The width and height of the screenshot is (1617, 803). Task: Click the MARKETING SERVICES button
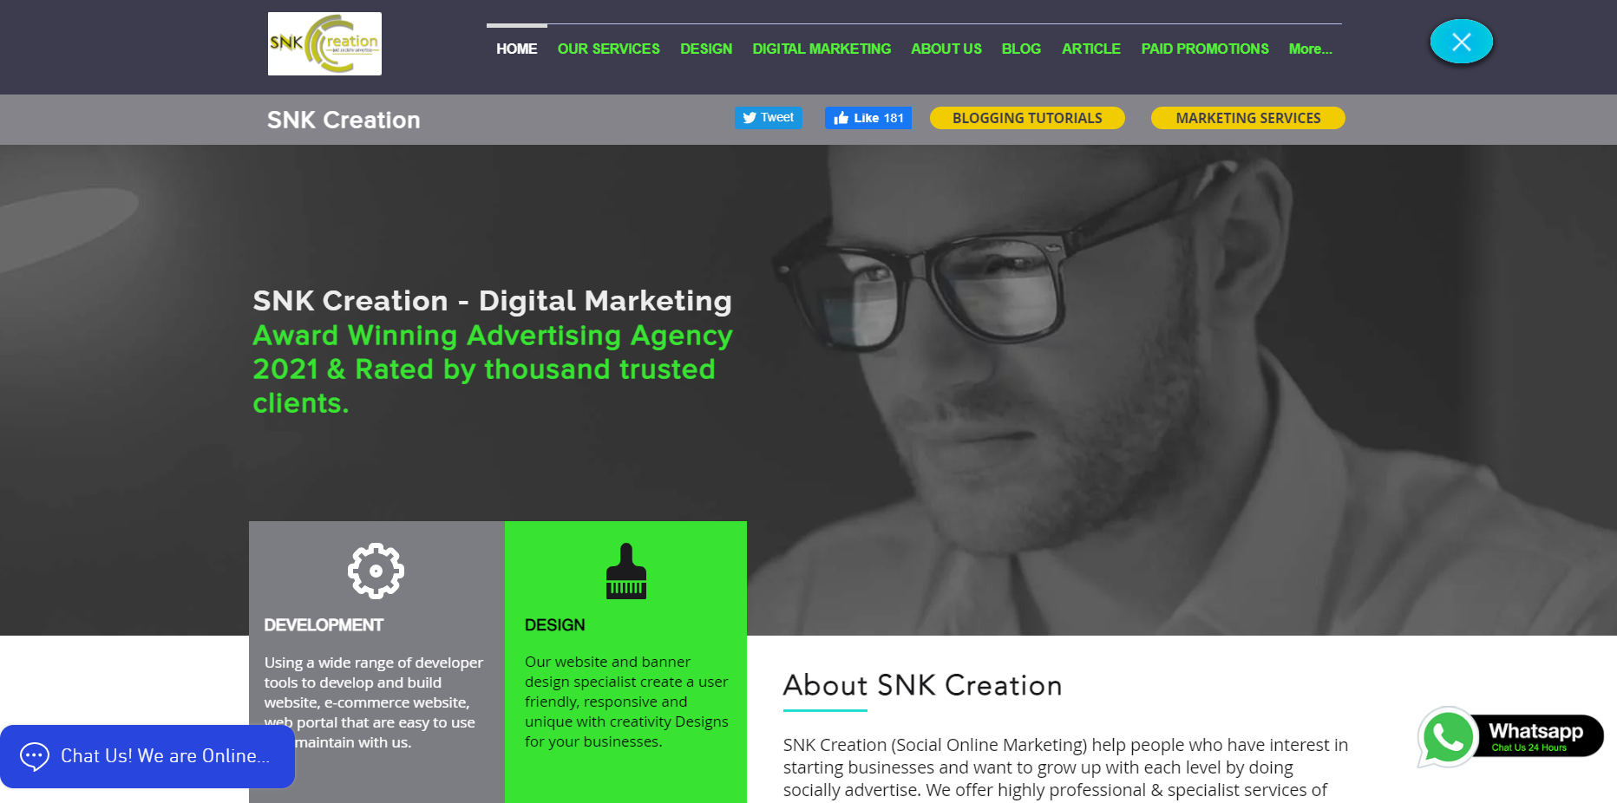[x=1247, y=118]
